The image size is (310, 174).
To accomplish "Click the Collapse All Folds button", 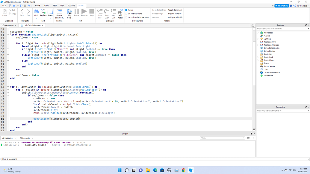I will tap(175, 17).
